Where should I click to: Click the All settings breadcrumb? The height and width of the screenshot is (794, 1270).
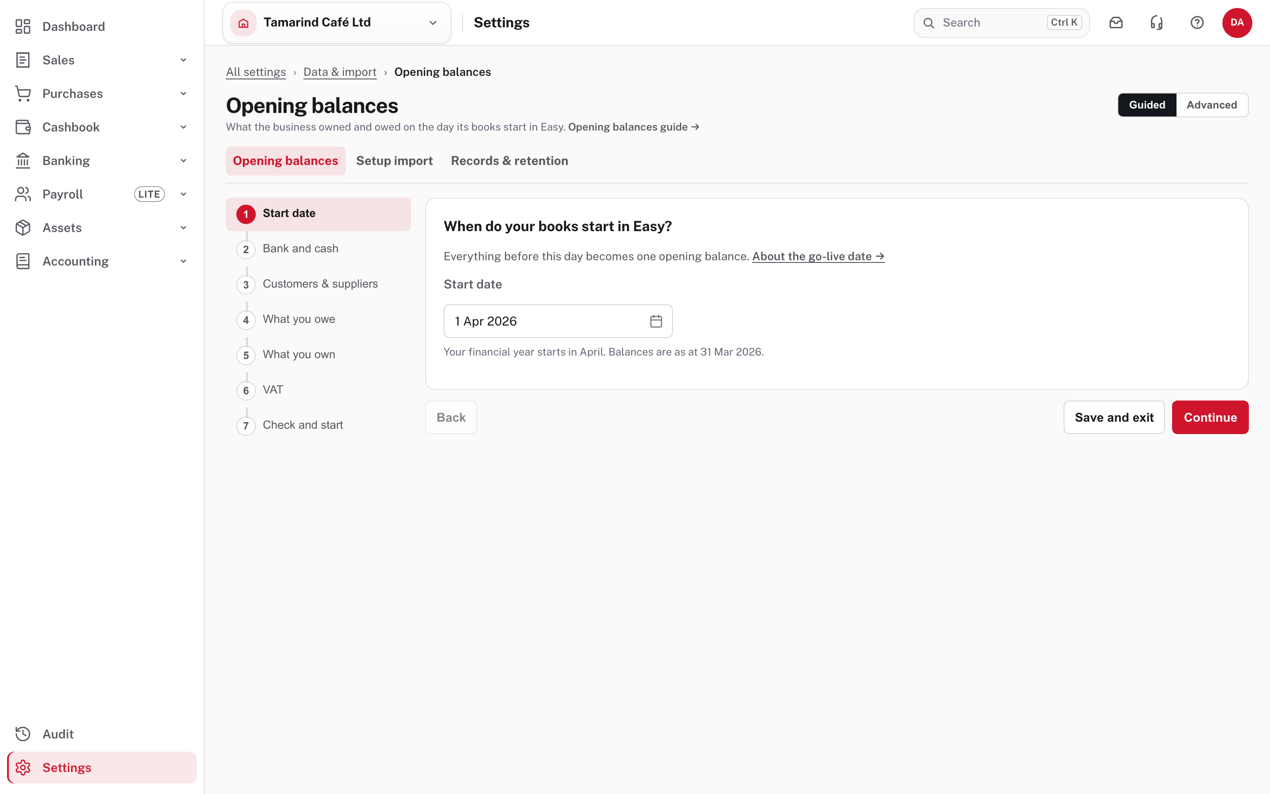pyautogui.click(x=256, y=72)
